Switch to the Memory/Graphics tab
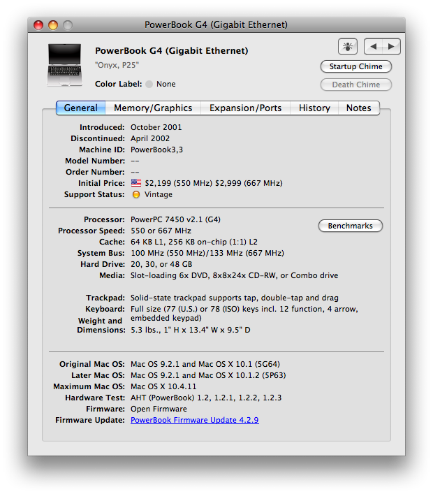This screenshot has width=433, height=494. pyautogui.click(x=153, y=108)
